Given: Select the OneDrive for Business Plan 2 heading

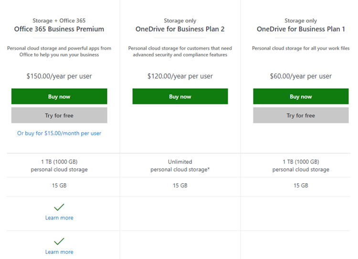Looking at the screenshot, I should 180,29.
